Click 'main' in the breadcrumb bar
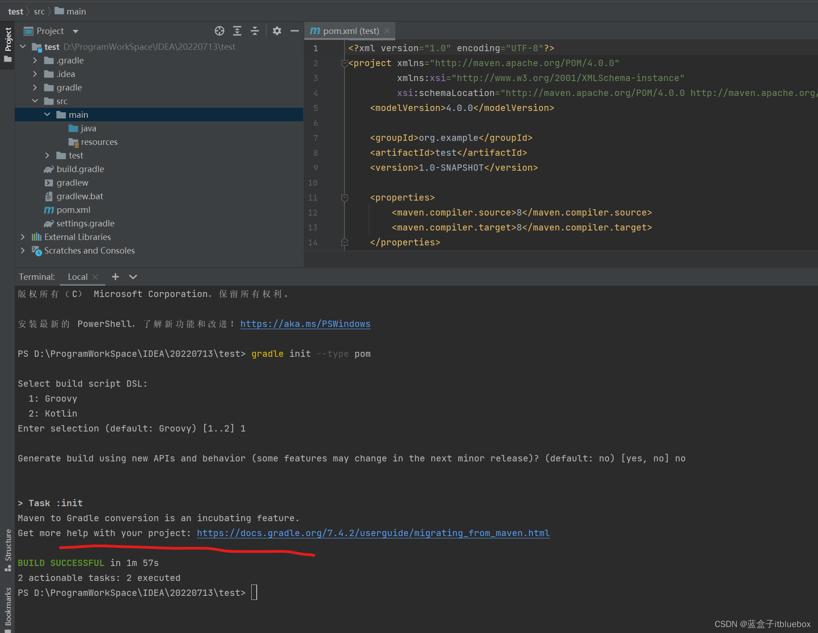 click(76, 11)
